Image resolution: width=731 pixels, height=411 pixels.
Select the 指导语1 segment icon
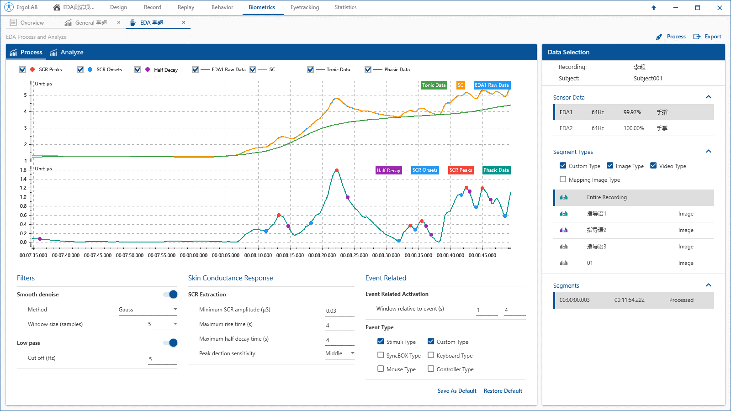point(564,214)
